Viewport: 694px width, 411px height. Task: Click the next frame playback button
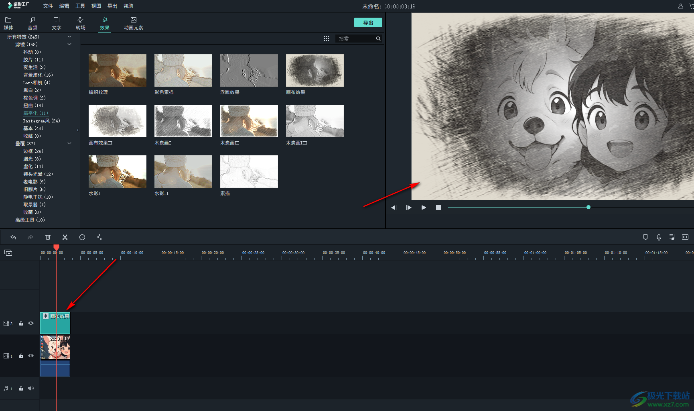[x=409, y=208]
